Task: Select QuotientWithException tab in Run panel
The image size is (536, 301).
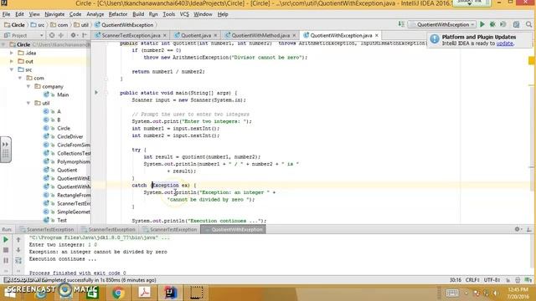Action: tap(234, 230)
